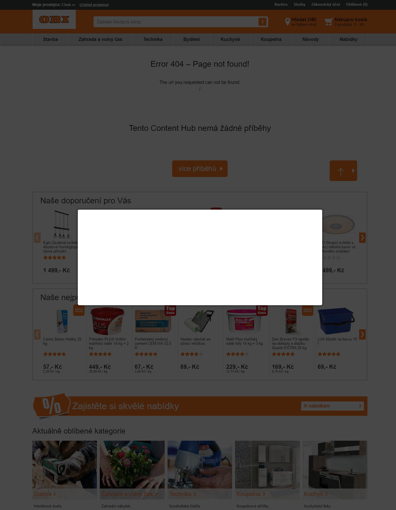Image resolution: width=396 pixels, height=510 pixels.
Task: Focus the search field Zadejte hledaný výraz
Action: [x=176, y=22]
